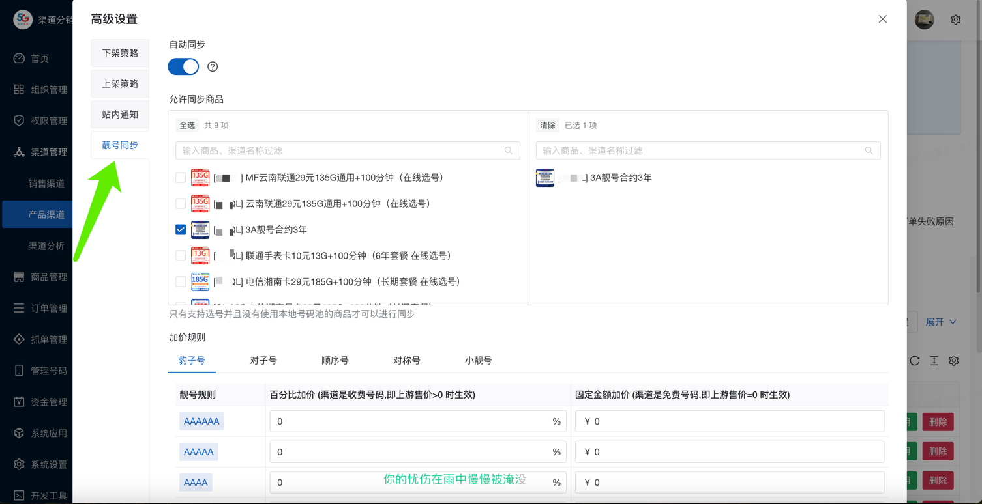982x504 pixels.
Task: Open the 下架策略 settings tab
Action: [120, 53]
